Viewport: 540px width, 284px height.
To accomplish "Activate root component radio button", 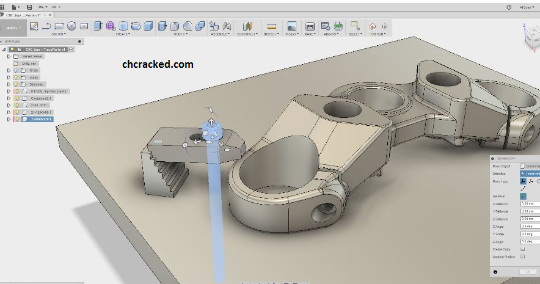I will point(71,49).
